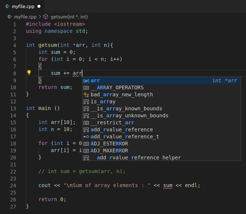Select the ADJ_ESTERROR suggestion
246x214 pixels.
pos(109,144)
